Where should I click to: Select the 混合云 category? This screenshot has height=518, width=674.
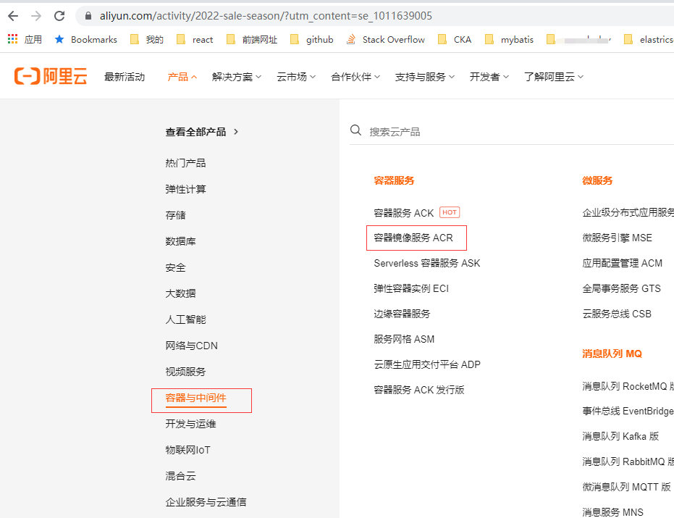(x=180, y=476)
